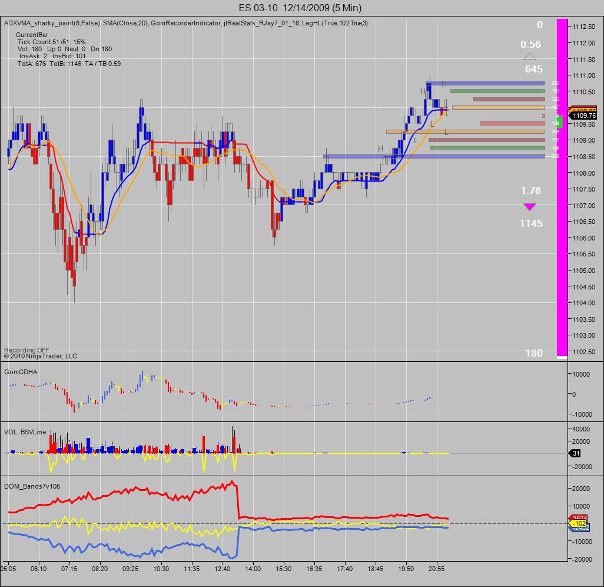Select the green volume bar labeled 194
Image resolution: width=604 pixels, height=587 pixels.
point(487,148)
